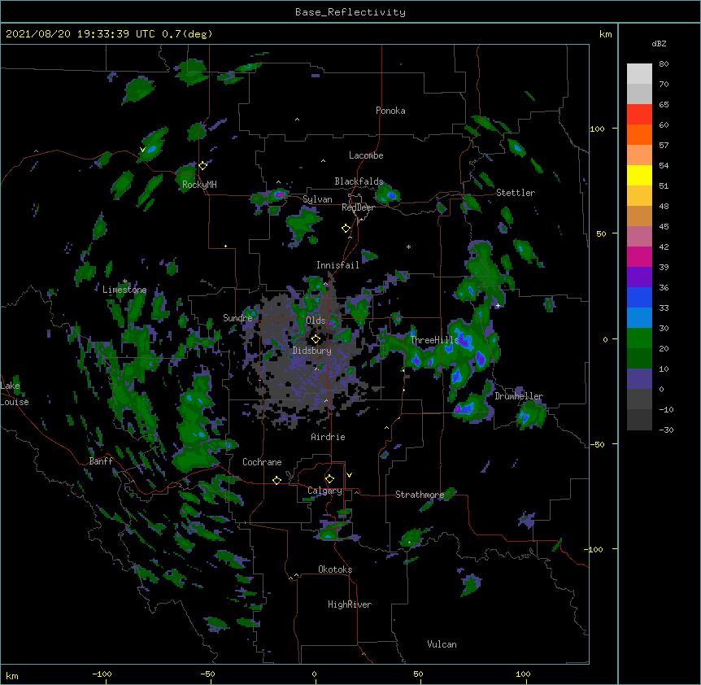Click the Innisfail city label

337,265
